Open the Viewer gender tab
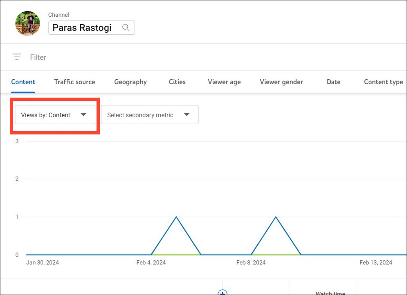The width and height of the screenshot is (407, 295). 281,82
